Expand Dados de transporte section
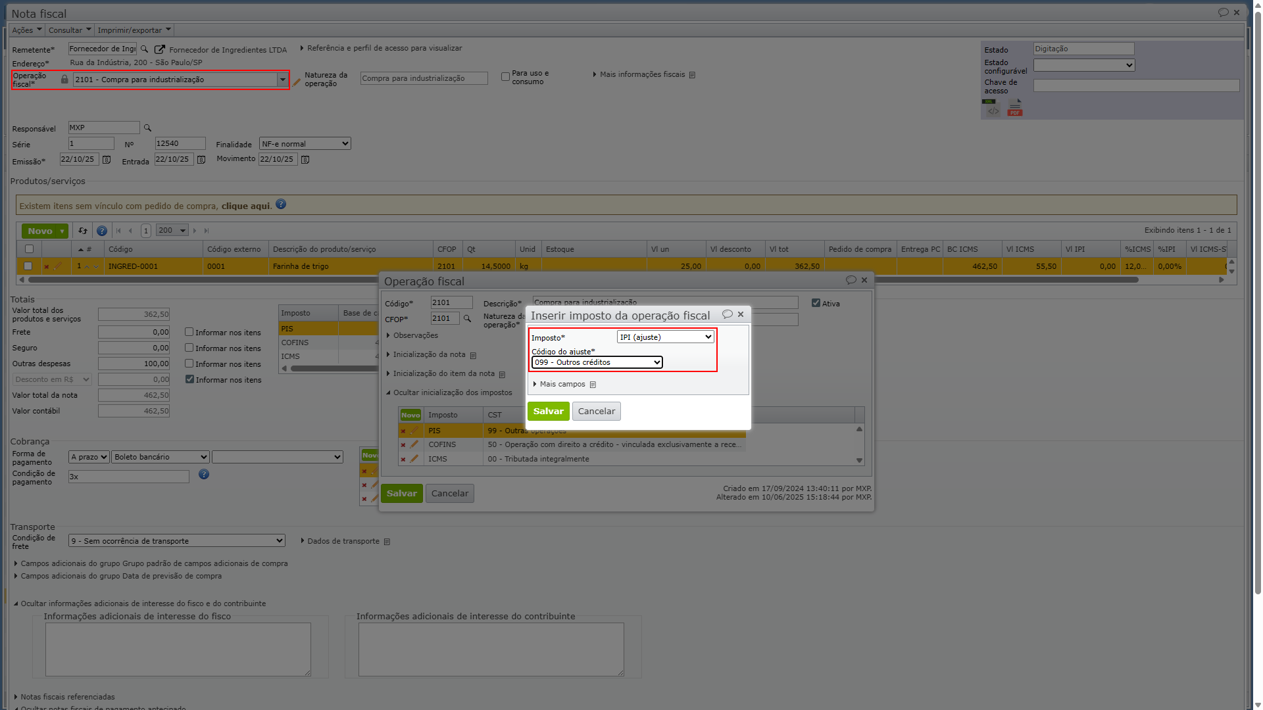1263x710 pixels. click(x=343, y=542)
